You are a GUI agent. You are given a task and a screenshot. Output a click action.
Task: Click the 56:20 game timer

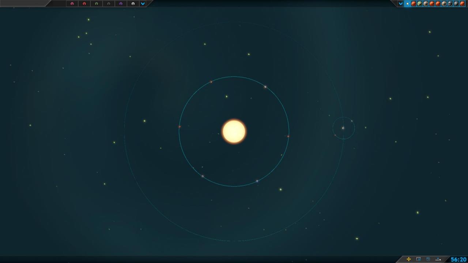[x=458, y=259]
